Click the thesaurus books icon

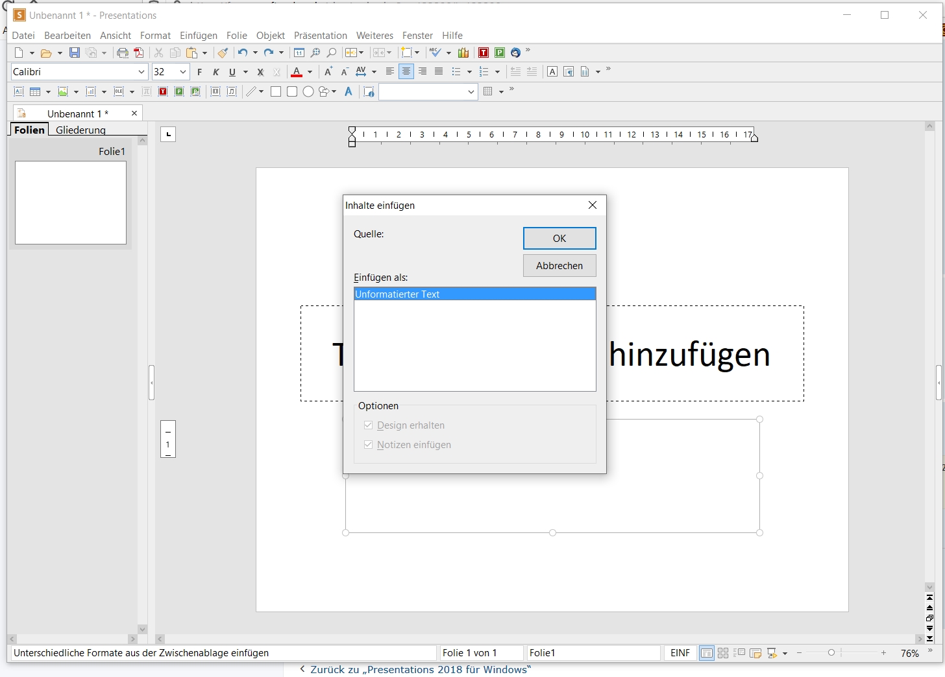[x=463, y=53]
